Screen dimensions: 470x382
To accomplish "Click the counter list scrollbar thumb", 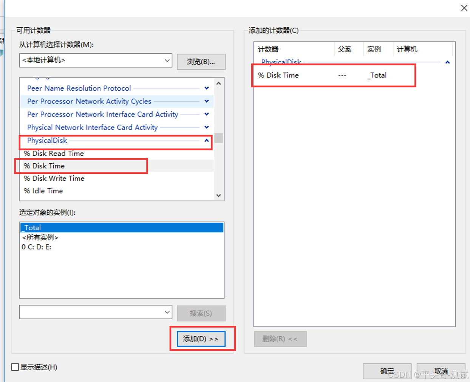I will coord(219,138).
